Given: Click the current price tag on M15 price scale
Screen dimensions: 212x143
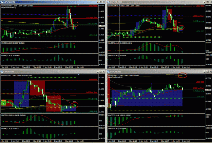Looking at the screenshot, I should pos(208,28).
